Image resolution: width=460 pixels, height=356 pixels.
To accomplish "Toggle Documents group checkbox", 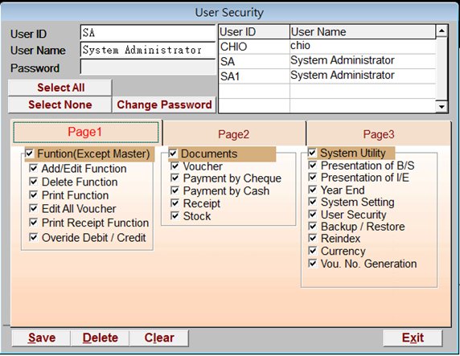I will 173,153.
